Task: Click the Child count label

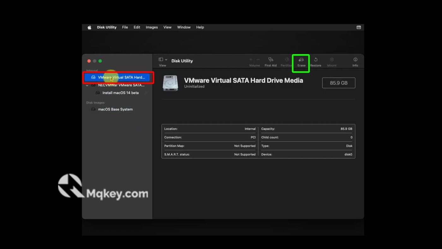Action: pos(270,138)
